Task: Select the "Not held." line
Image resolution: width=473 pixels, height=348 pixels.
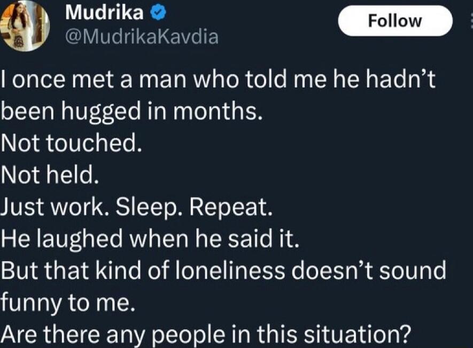Action: (50, 175)
